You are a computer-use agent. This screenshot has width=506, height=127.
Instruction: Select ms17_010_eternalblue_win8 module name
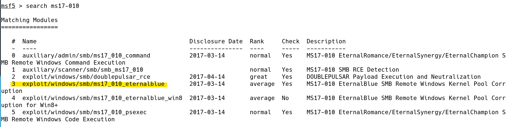pos(102,98)
